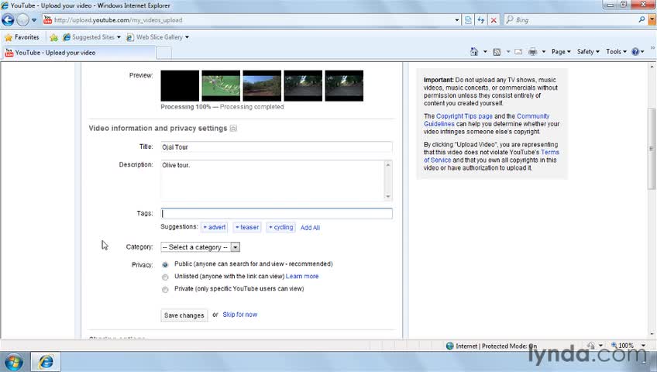Click the RSS Feeds icon
657x372 pixels.
[x=497, y=52]
